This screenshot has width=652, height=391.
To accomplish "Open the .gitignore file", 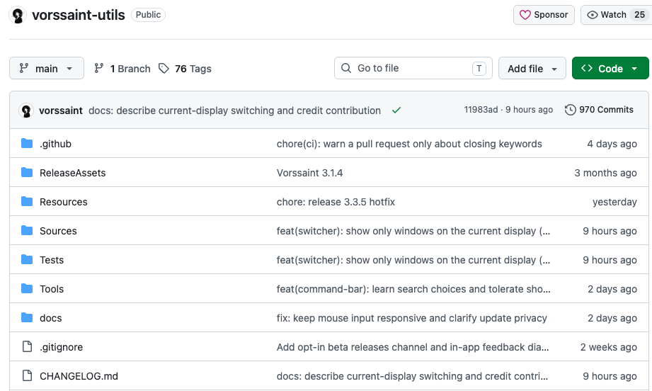I will pyautogui.click(x=61, y=347).
